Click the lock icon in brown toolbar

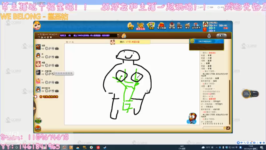[x=209, y=36]
